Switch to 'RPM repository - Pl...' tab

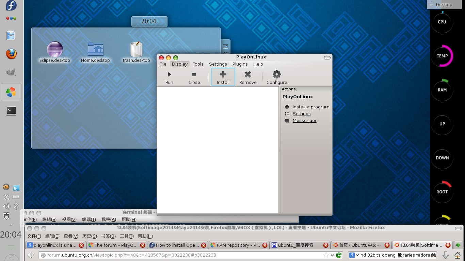pyautogui.click(x=239, y=245)
